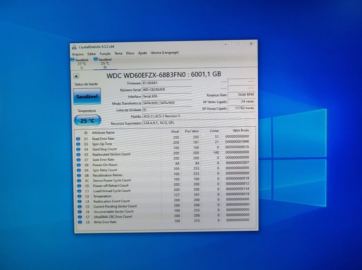Viewport: 362px width, 270px height.
Task: Click status icon for Device Power Cycle Count
Action: [x=79, y=181]
